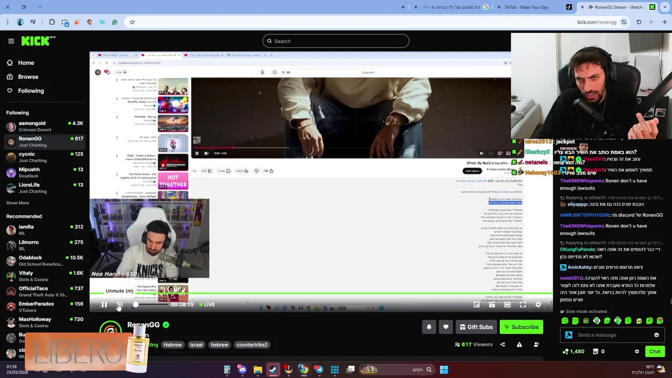Go to Home in sidebar
This screenshot has height=378, width=672.
26,62
